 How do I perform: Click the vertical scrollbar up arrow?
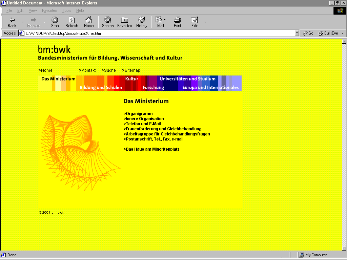(x=344, y=41)
